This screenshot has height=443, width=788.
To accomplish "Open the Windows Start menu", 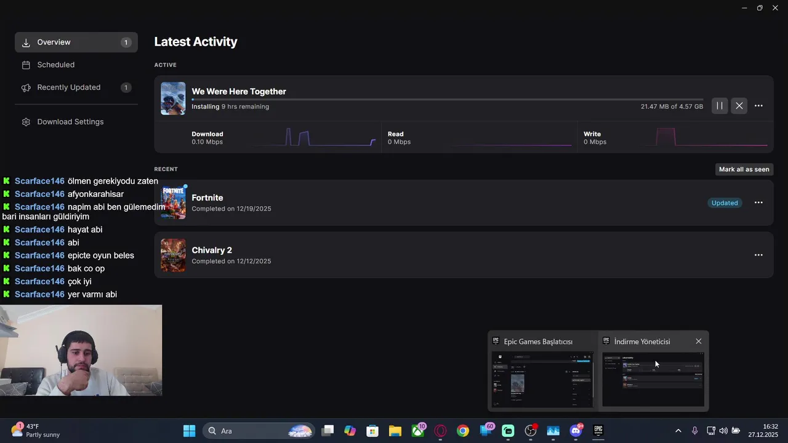I will (189, 431).
